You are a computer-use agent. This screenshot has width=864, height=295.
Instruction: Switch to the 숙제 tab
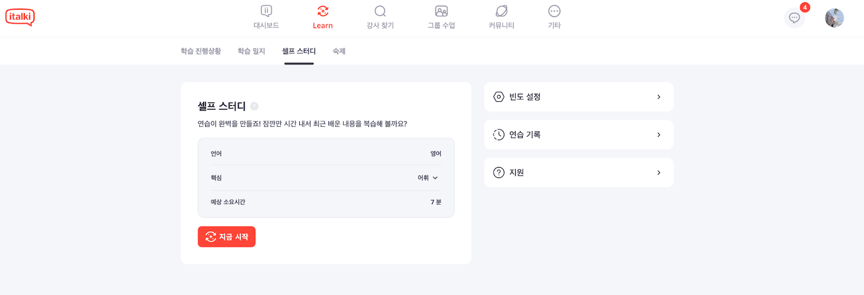point(339,51)
